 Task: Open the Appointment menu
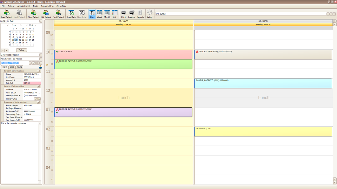pos(24,6)
